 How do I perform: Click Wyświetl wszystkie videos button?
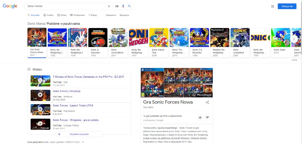79,134
